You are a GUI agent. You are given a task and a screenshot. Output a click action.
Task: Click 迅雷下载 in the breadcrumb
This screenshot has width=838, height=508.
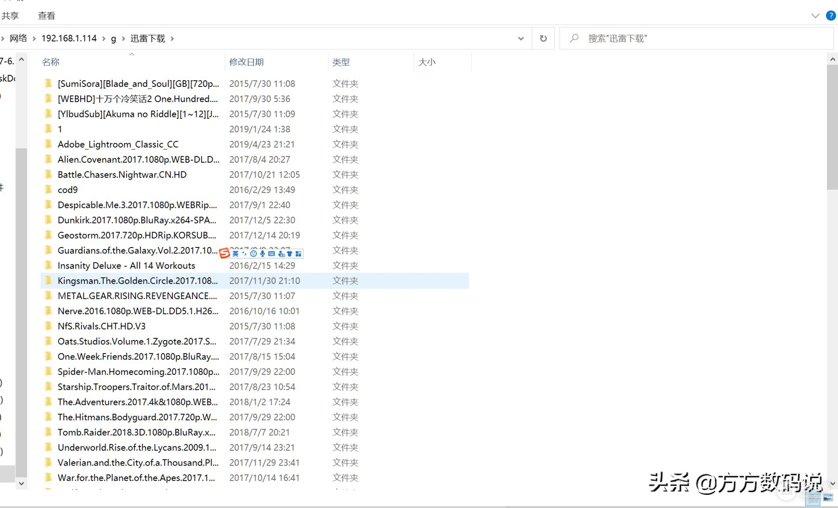(x=148, y=38)
